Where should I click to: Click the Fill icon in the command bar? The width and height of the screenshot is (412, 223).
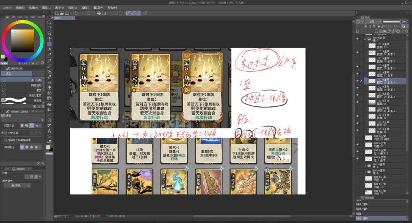(x=99, y=13)
